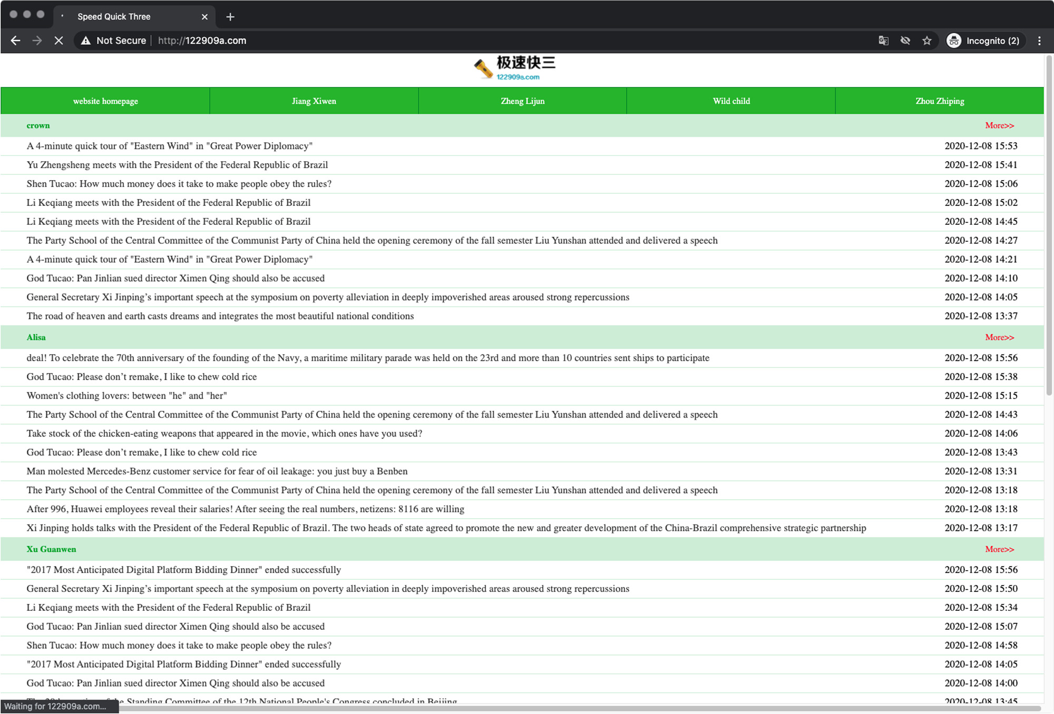This screenshot has height=714, width=1054.
Task: Go to Wild child section
Action: tap(731, 101)
